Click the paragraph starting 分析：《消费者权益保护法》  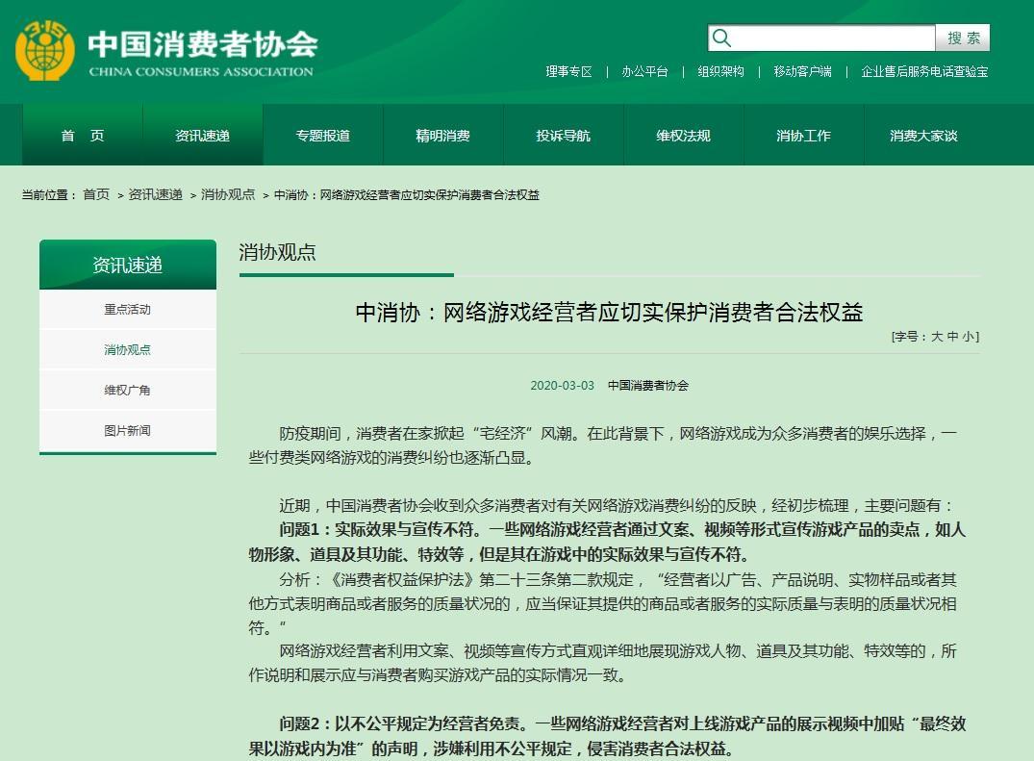click(603, 603)
